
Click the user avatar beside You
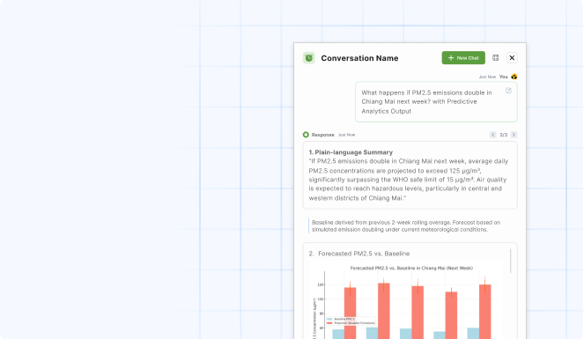[x=514, y=77]
